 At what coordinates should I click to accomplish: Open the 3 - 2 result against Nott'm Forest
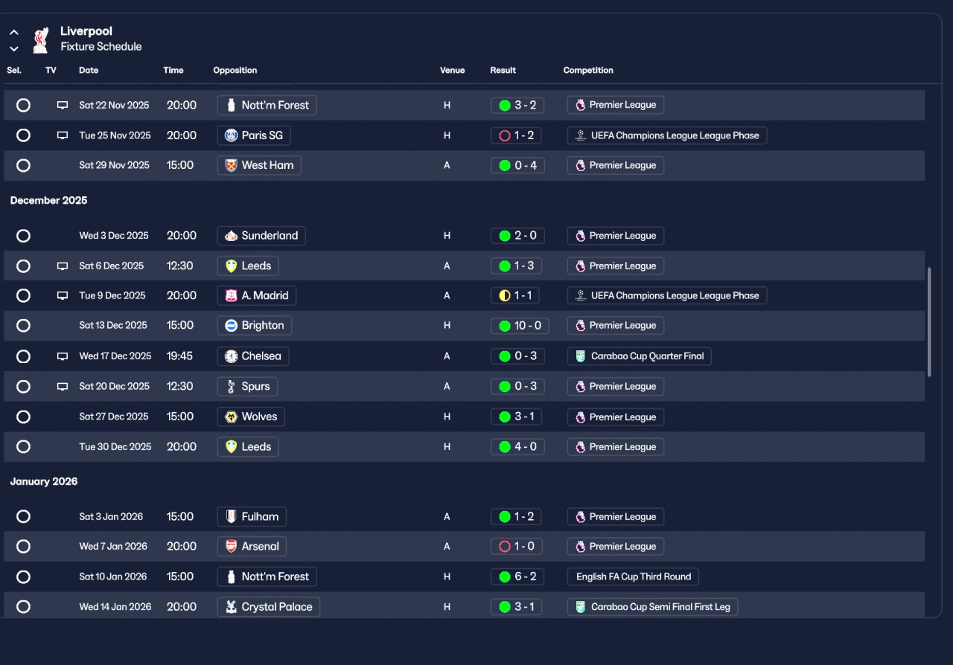517,106
